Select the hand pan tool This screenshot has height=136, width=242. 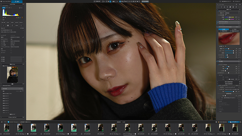120,2
